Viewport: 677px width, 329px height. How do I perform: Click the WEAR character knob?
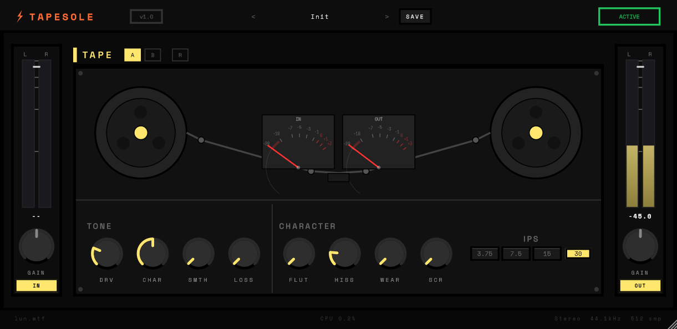pos(390,253)
